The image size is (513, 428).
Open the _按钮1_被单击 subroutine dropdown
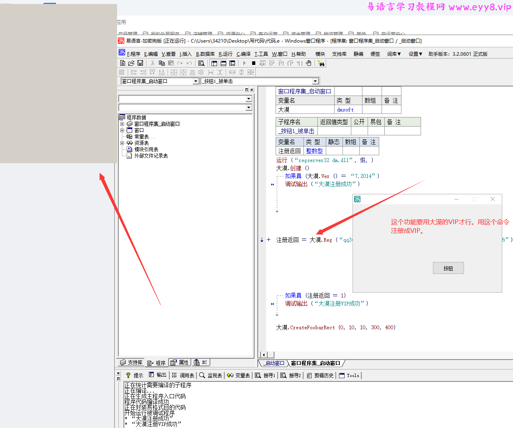(x=315, y=81)
